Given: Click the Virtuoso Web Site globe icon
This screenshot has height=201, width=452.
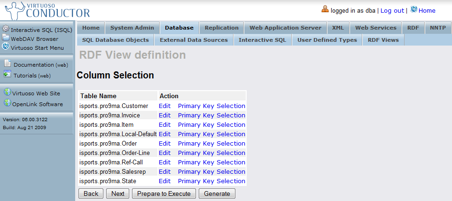Looking at the screenshot, I should coord(7,92).
